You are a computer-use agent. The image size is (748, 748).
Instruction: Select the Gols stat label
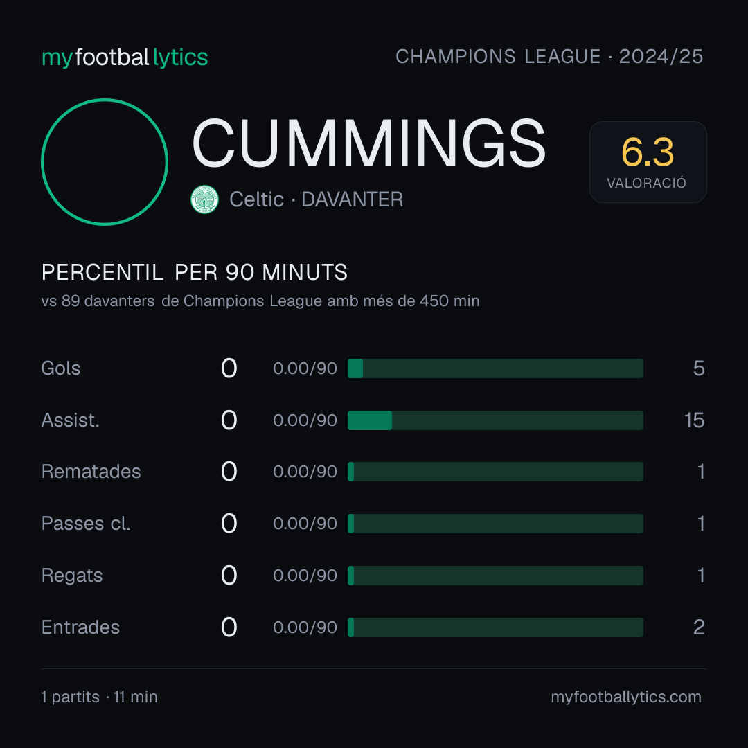coord(60,368)
